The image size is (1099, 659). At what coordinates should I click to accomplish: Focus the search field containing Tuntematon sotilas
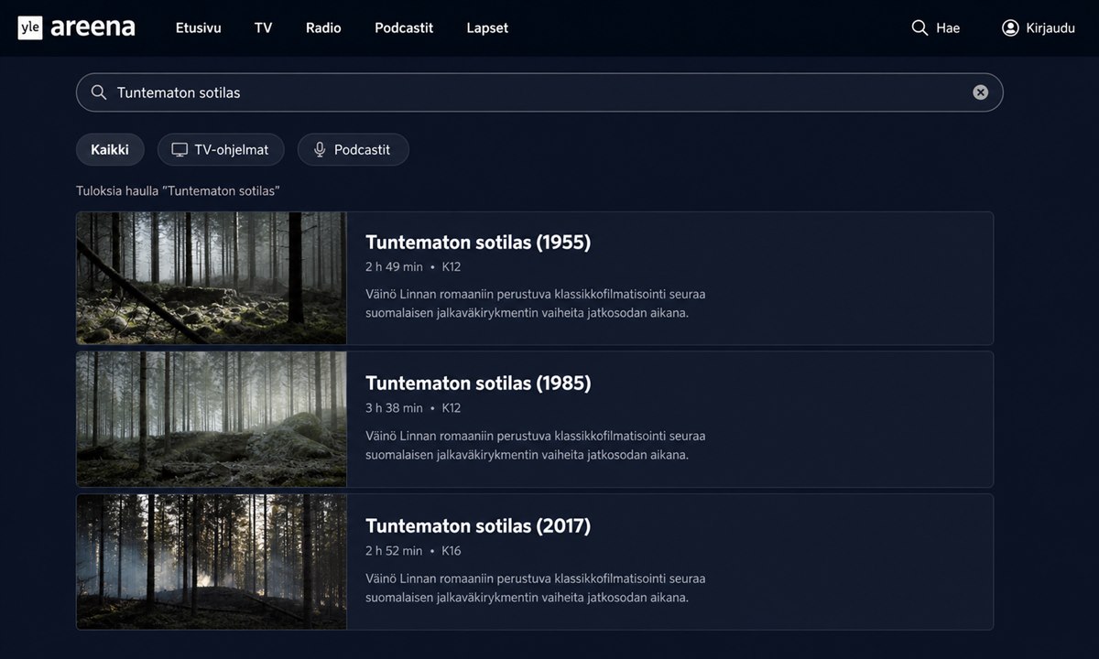pos(539,92)
